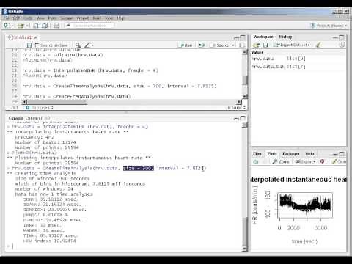Open the Code menu

pos(28,18)
